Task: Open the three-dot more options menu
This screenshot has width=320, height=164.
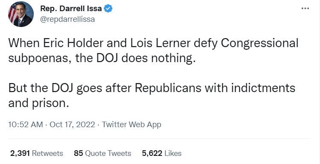Action: tap(305, 9)
